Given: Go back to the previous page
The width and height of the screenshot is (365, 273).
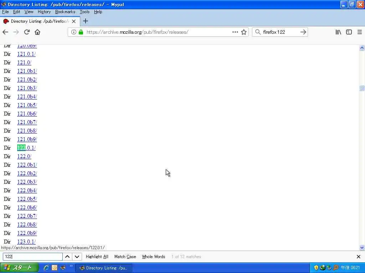Looking at the screenshot, I should tap(5, 32).
